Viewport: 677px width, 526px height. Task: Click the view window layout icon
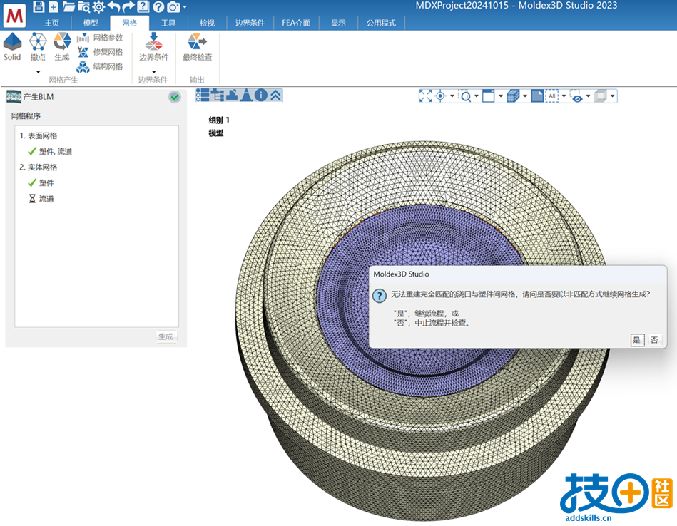pyautogui.click(x=489, y=96)
